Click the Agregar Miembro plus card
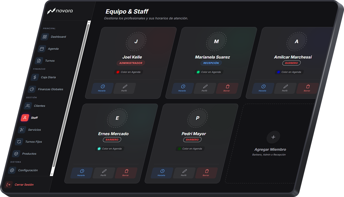The height and width of the screenshot is (197, 344). click(x=273, y=137)
